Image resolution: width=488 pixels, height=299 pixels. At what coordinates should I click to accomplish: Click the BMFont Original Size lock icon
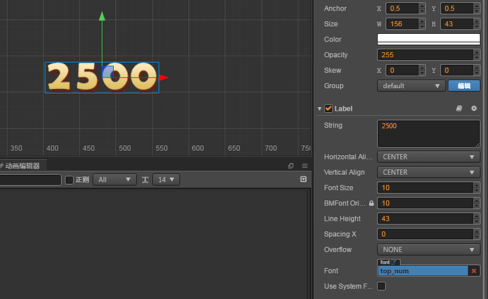[371, 203]
